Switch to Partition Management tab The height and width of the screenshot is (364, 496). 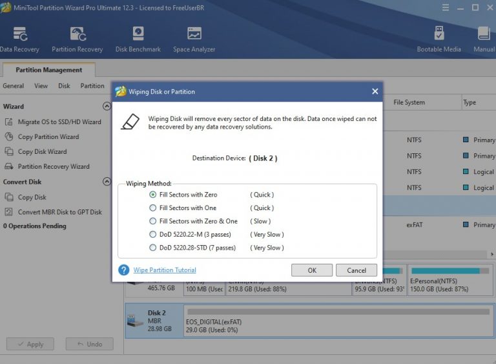(50, 70)
